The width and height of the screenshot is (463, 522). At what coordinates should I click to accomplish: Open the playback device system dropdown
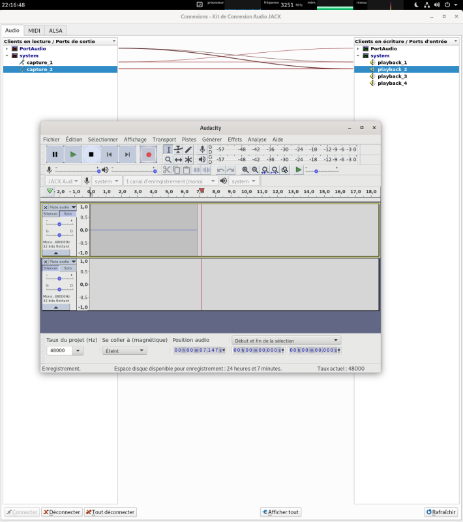(243, 181)
